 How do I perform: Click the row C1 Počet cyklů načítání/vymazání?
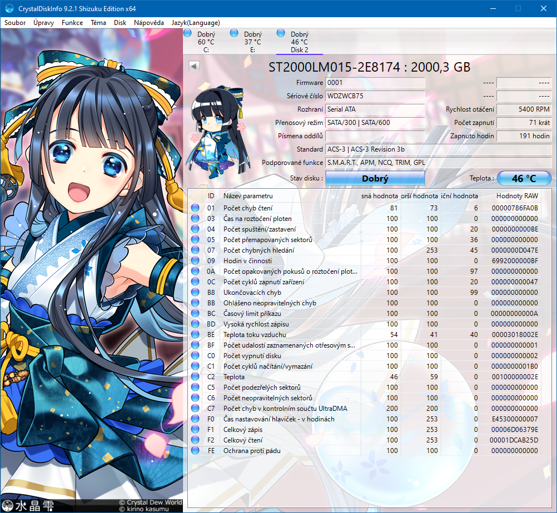pyautogui.click(x=365, y=366)
